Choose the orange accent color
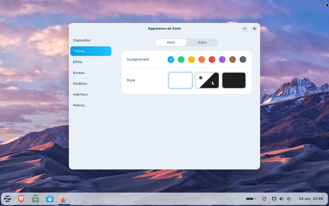 (x=202, y=59)
